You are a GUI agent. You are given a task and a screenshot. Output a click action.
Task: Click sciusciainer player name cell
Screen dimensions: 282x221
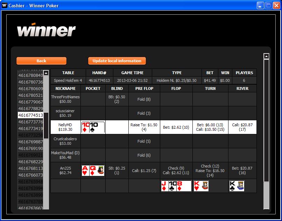tap(65, 113)
